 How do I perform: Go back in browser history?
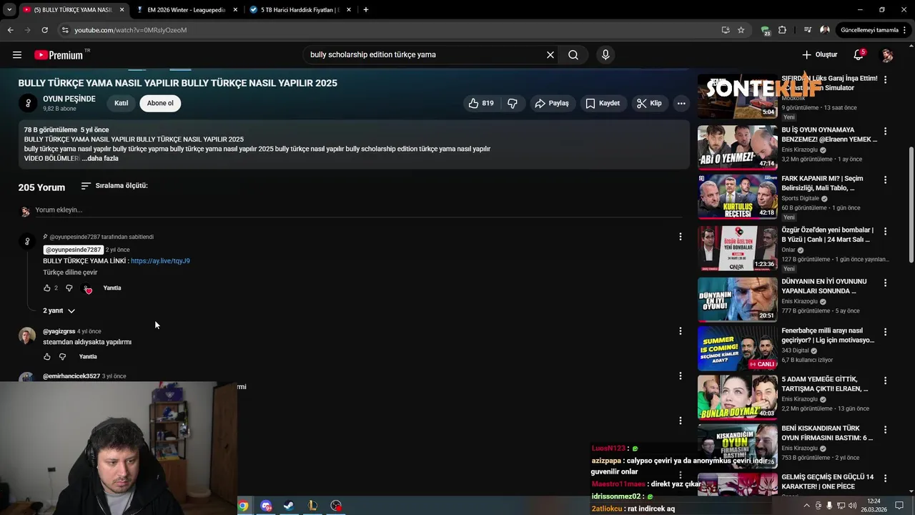point(10,30)
